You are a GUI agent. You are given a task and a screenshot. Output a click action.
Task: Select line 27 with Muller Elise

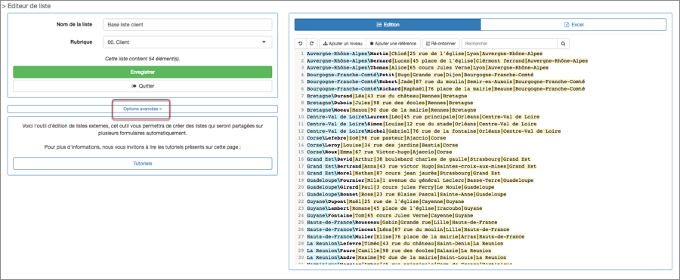416,237
